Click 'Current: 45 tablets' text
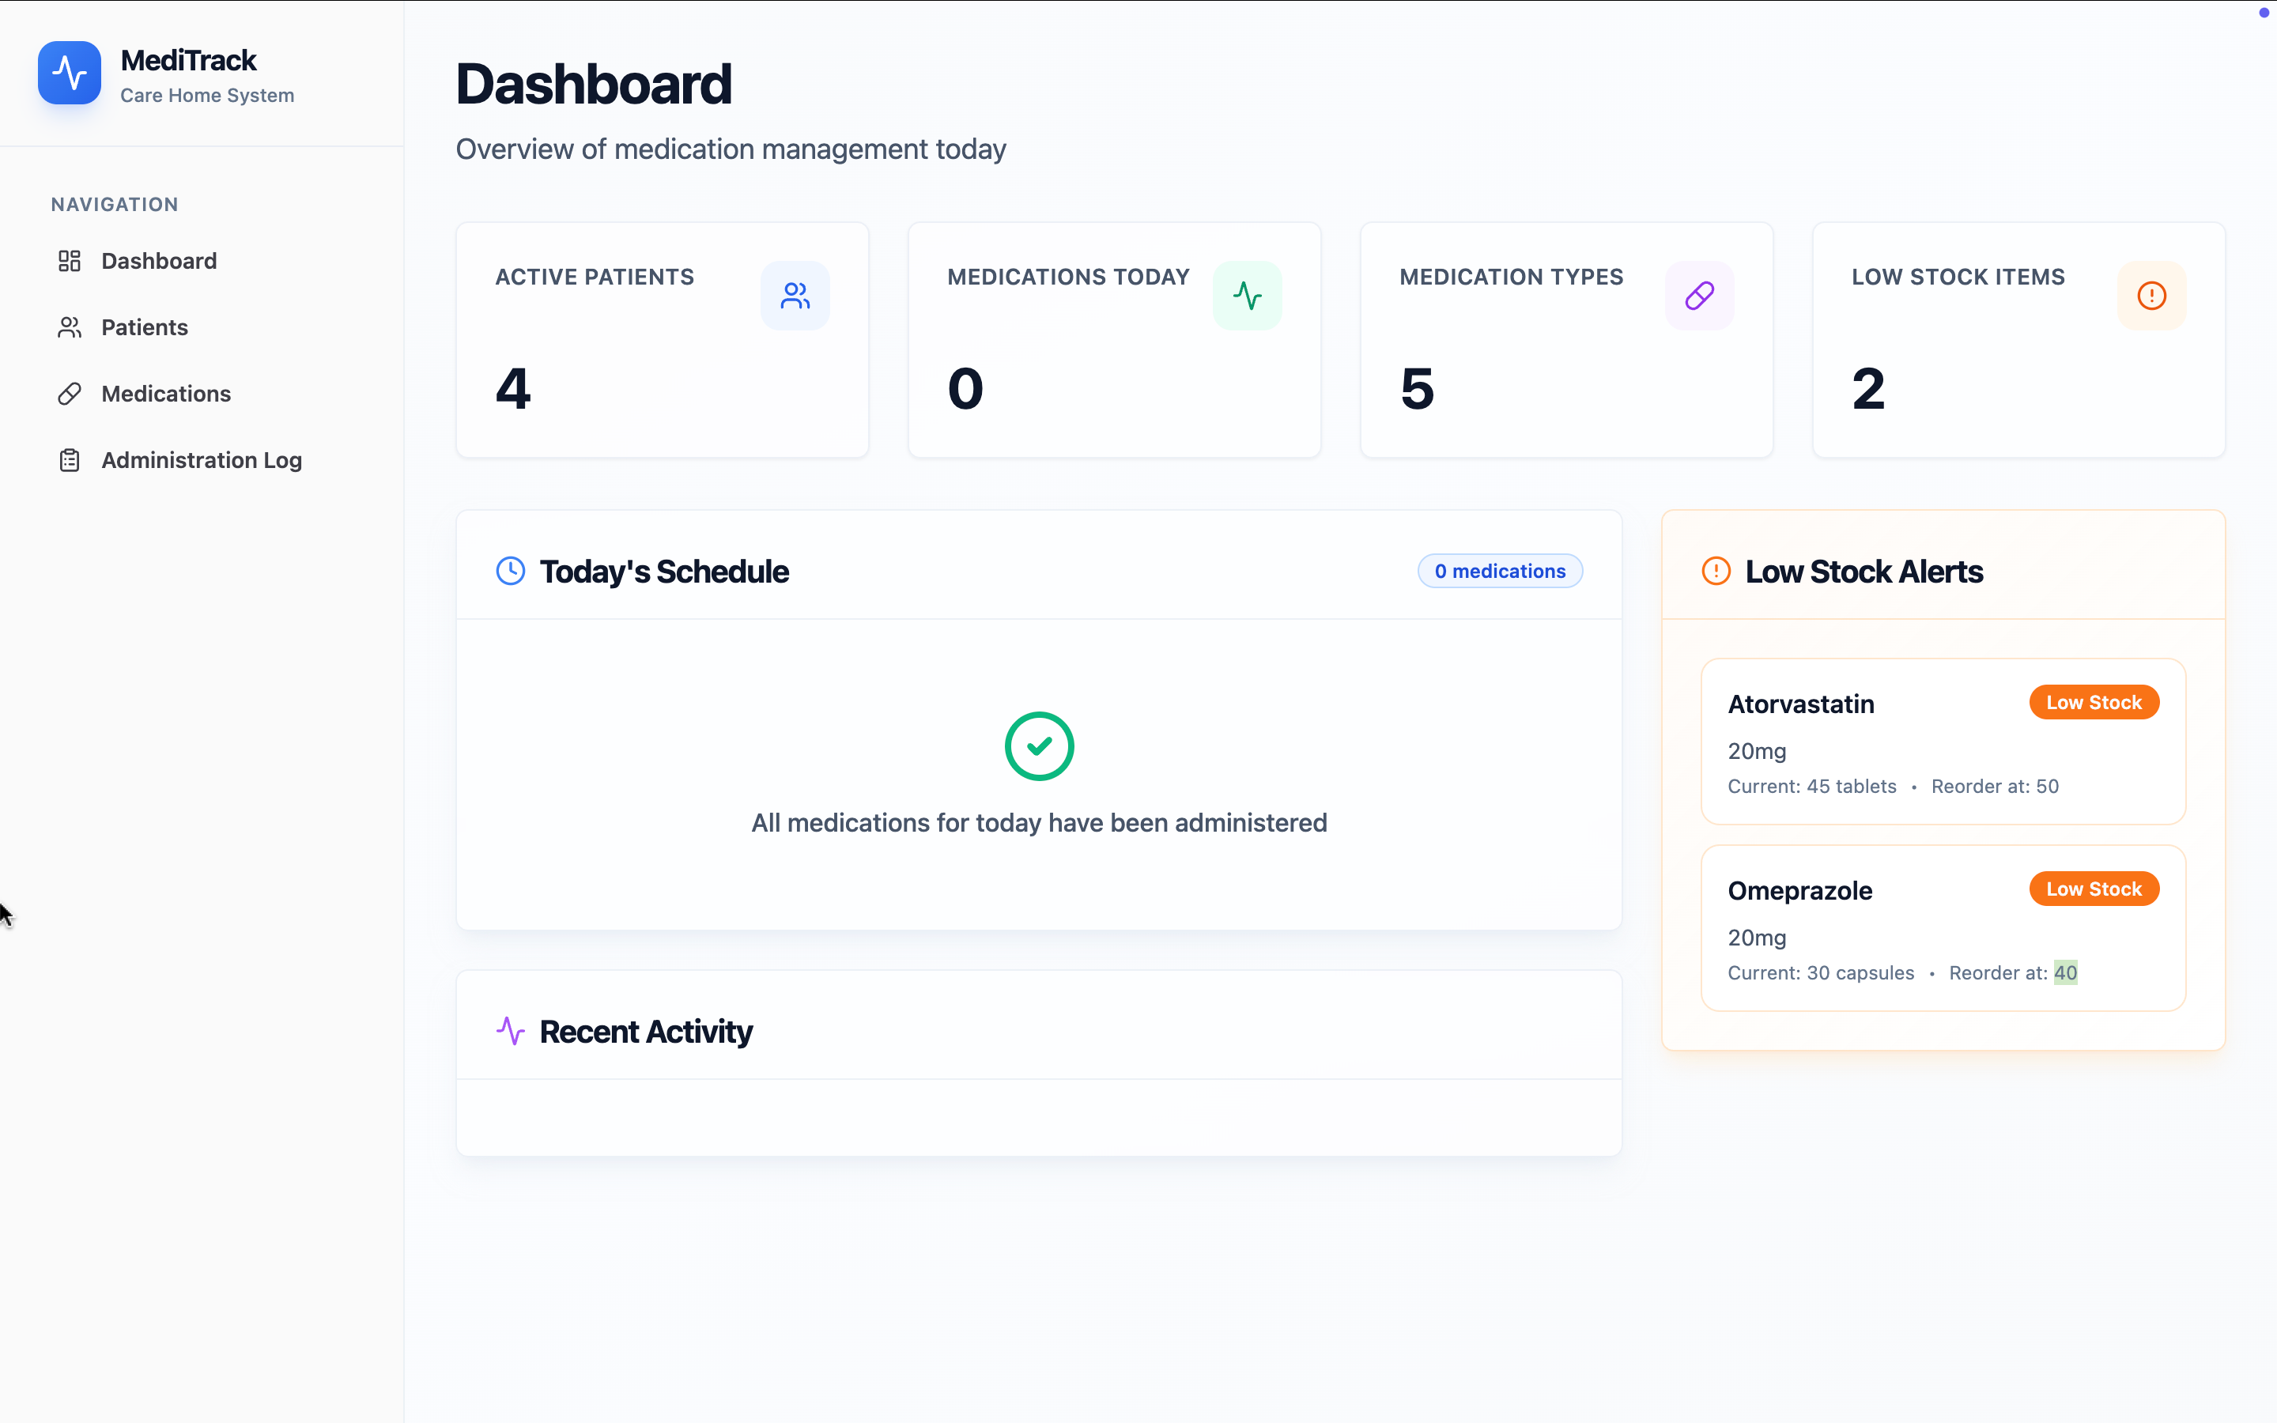 [x=1812, y=786]
